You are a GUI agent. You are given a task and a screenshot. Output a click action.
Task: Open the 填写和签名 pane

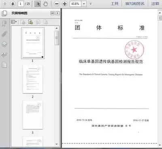pyautogui.click(x=135, y=4)
